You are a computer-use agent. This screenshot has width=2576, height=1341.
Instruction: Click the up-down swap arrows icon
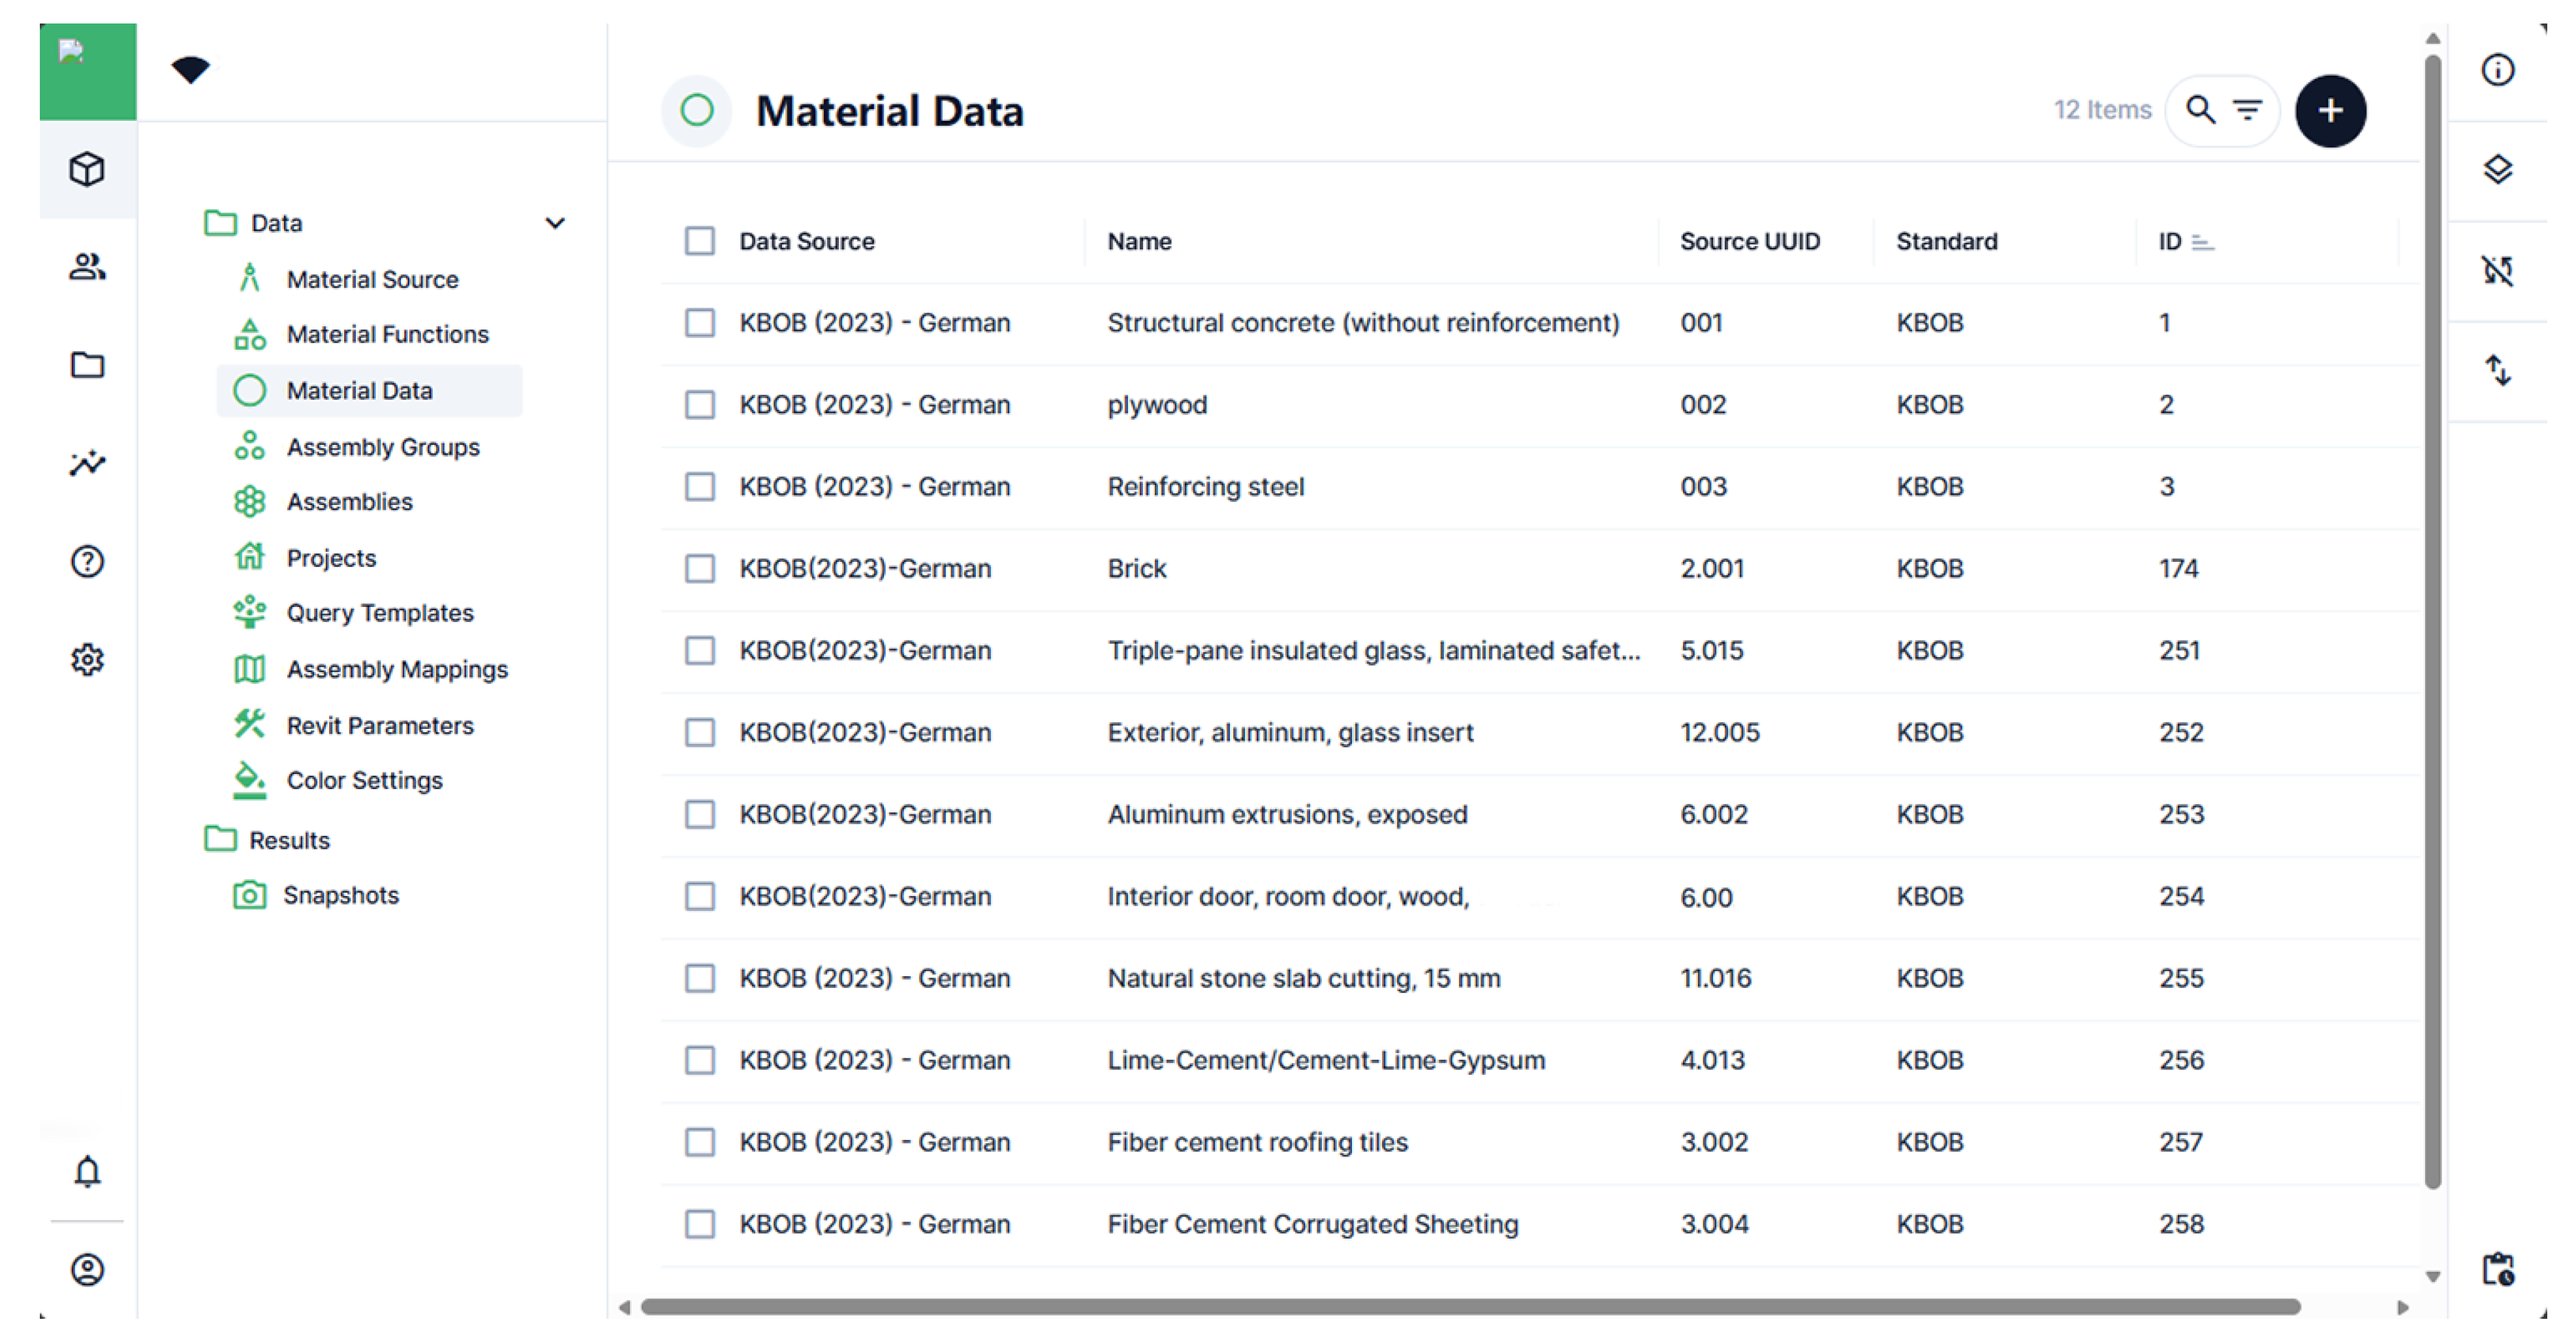(2497, 371)
